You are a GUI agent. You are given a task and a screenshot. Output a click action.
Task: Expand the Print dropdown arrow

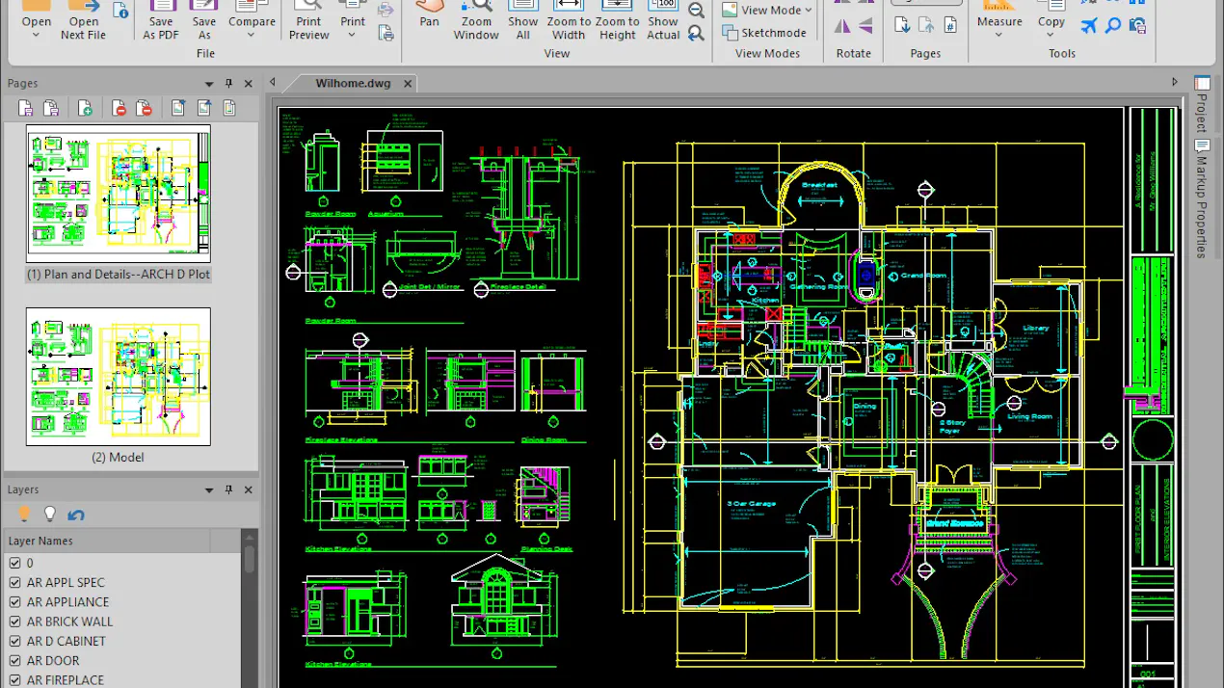[353, 36]
